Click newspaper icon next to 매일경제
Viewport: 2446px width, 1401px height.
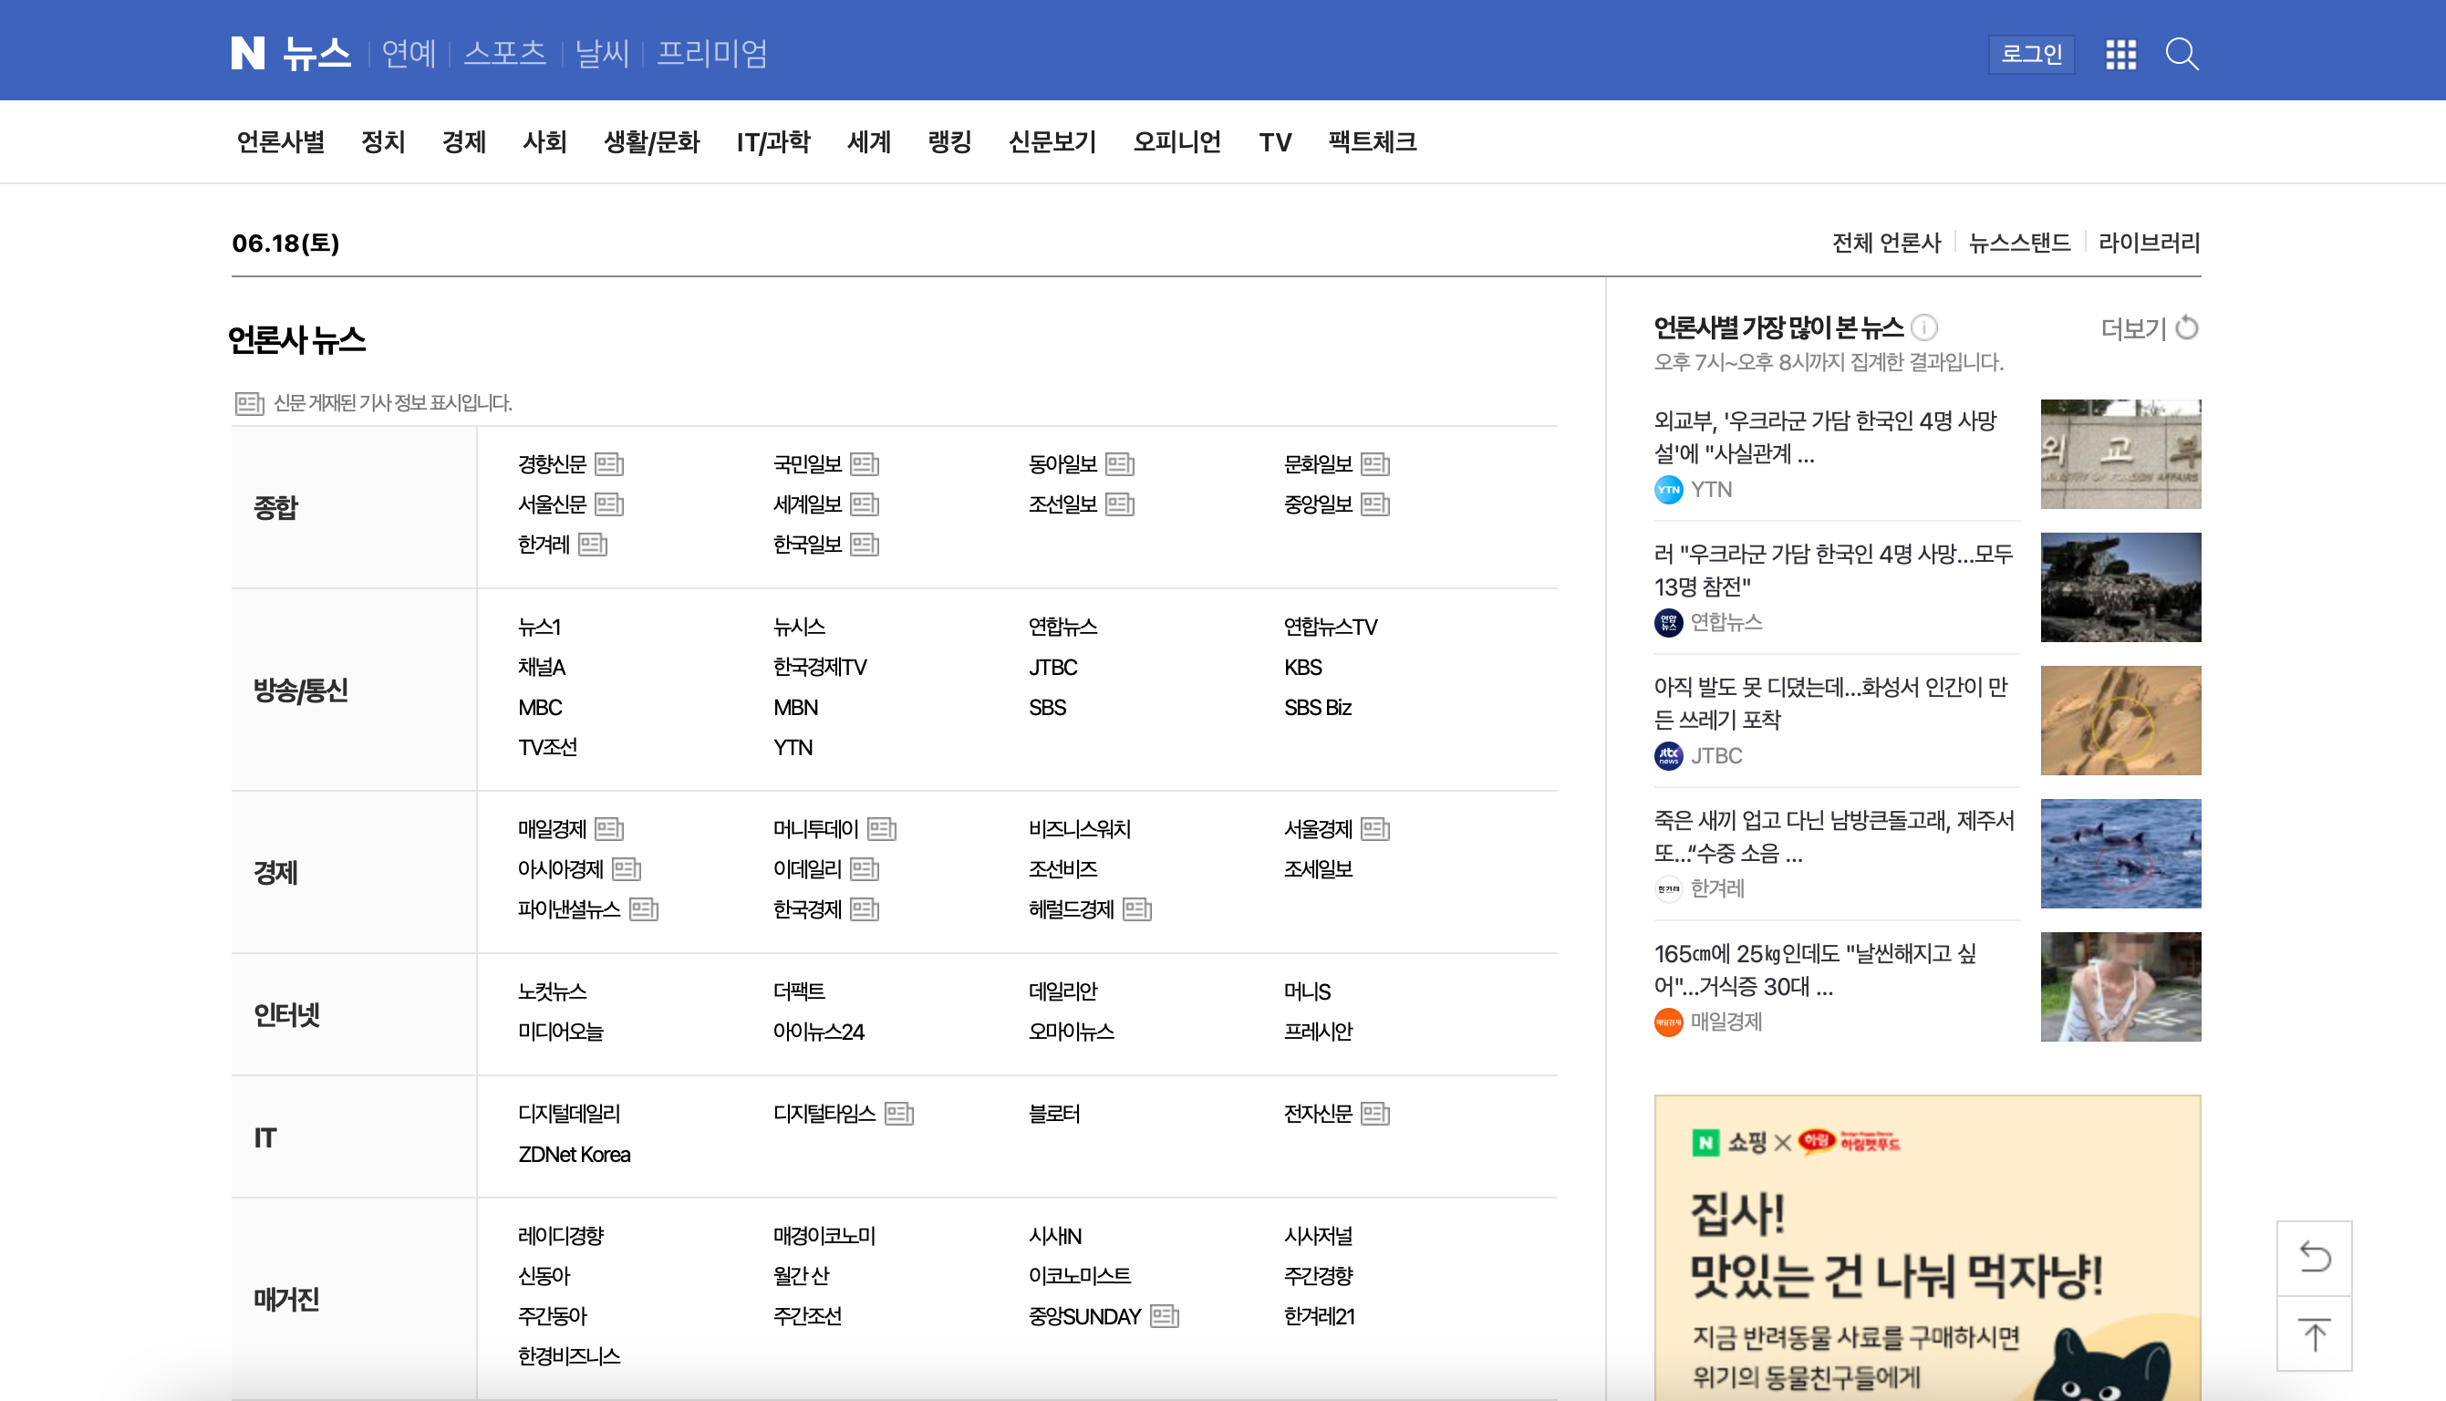point(609,829)
